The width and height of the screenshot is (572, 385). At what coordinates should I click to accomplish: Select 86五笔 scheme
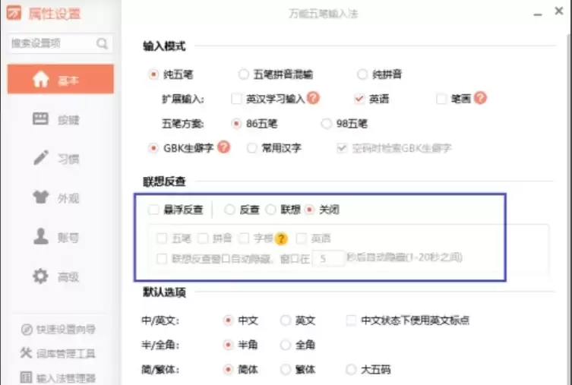(236, 124)
